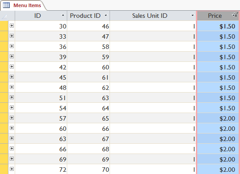This screenshot has height=174, width=240.
Task: Click Product ID cell containing 59
Action: 88,57
